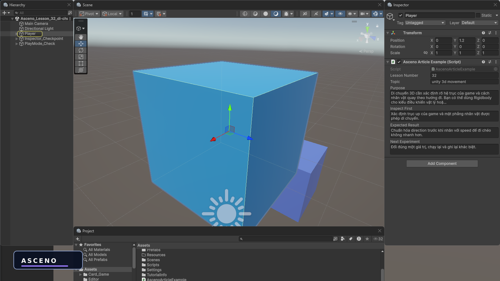Select the Transform tool in Scene overlay
500x281 pixels.
81,70
